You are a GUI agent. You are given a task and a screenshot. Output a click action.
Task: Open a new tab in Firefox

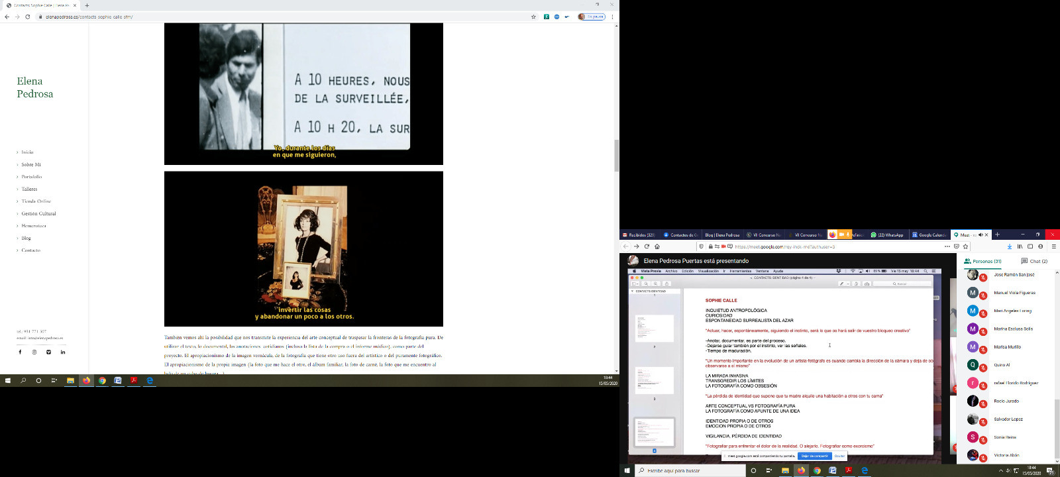tap(997, 235)
